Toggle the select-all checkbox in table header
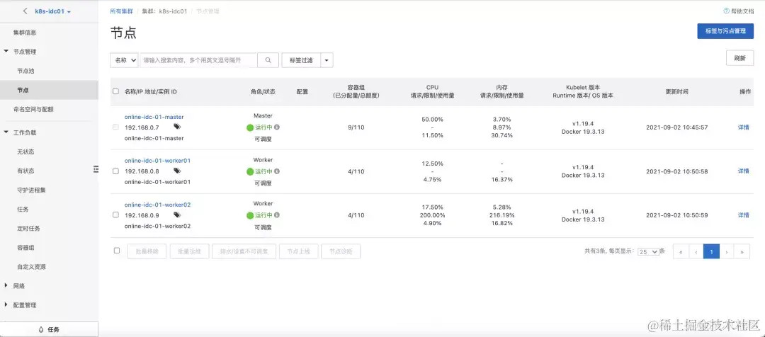Viewport: 765px width, 337px height. tap(115, 91)
